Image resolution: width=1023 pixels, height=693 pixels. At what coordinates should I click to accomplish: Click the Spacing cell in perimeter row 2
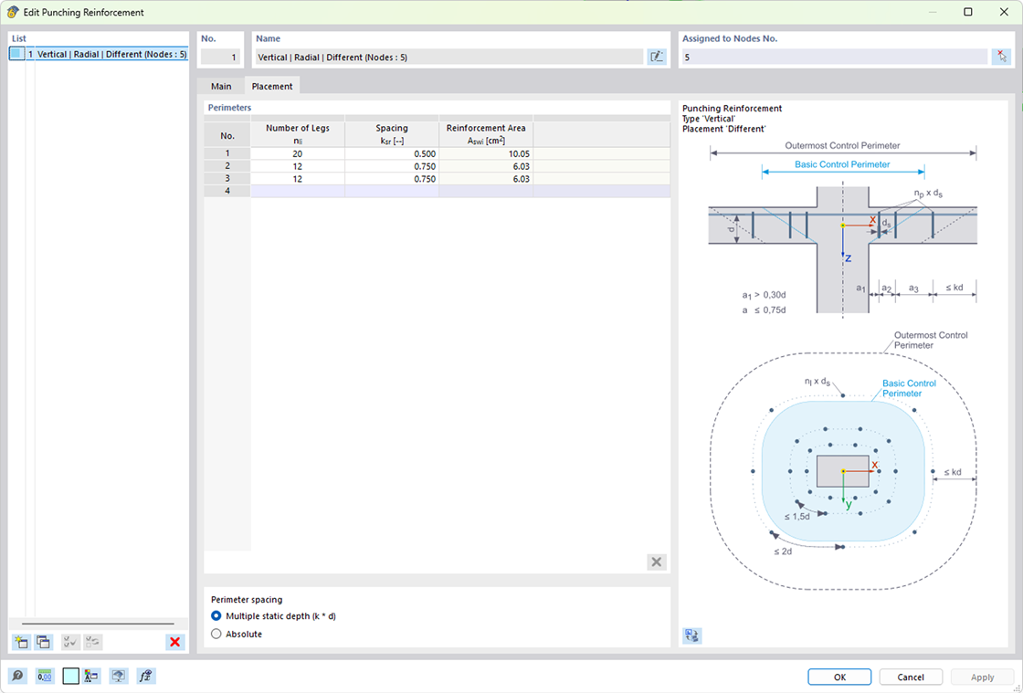(392, 166)
